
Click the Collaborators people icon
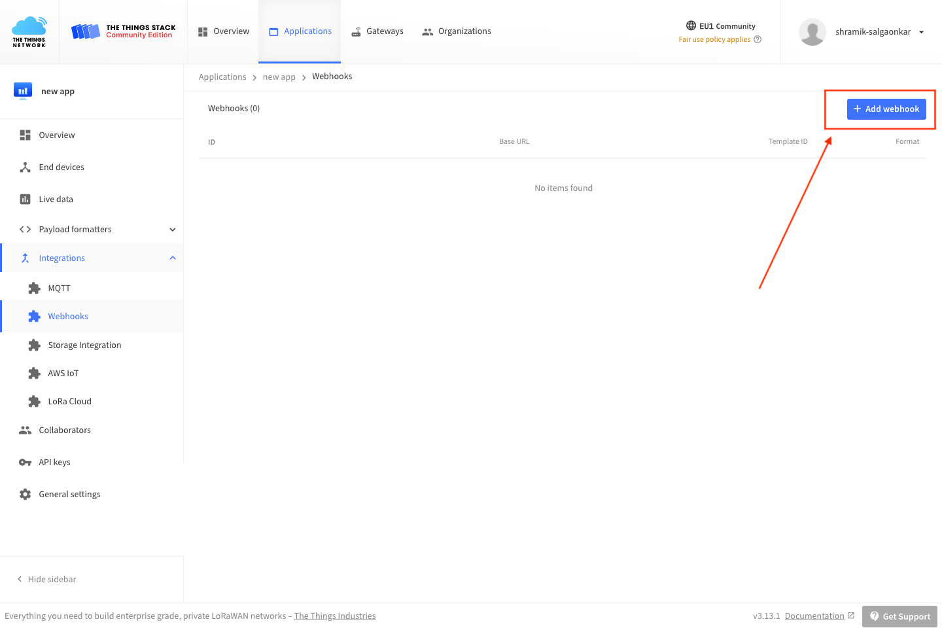[25, 430]
